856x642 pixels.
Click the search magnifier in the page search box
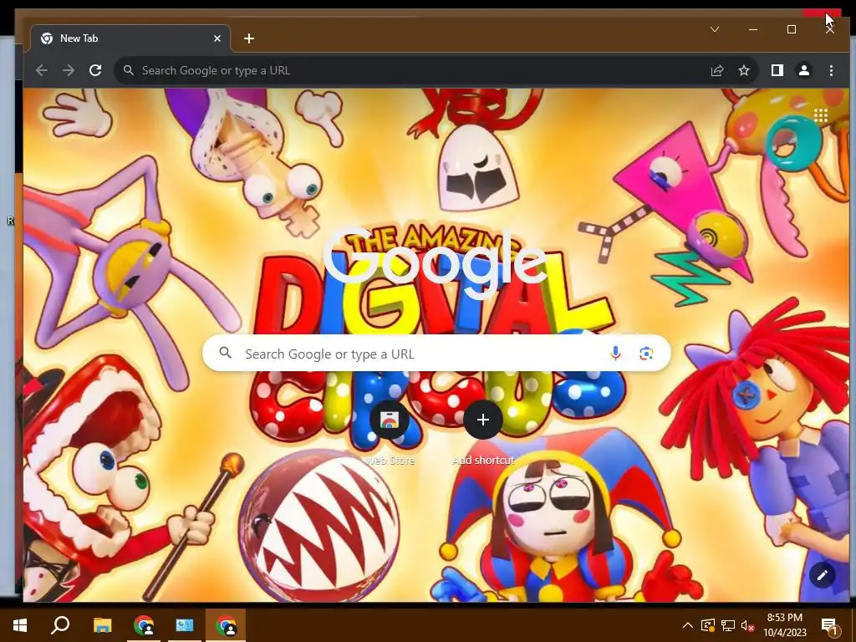(x=226, y=353)
